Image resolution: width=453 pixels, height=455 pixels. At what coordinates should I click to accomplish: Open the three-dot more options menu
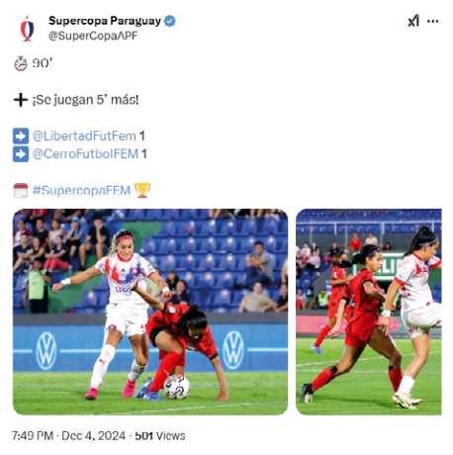432,21
